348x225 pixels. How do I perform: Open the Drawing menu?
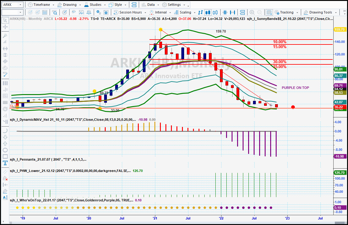coord(67,5)
